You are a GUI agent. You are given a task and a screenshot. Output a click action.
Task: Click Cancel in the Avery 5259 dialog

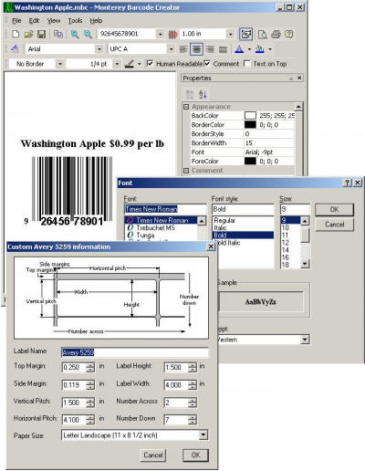point(153,455)
